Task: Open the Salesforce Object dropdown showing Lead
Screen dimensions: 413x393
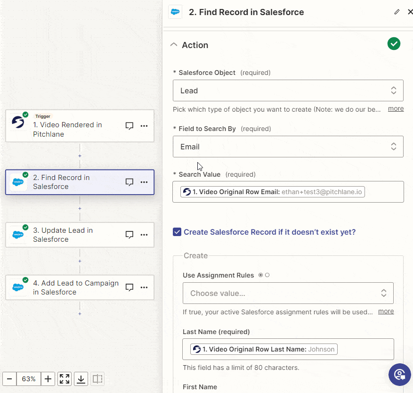Action: 288,90
